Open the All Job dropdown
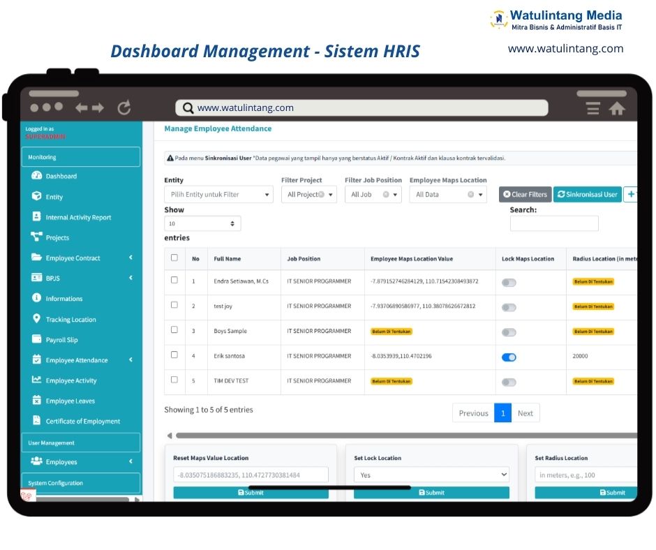The height and width of the screenshot is (550, 656). point(373,194)
